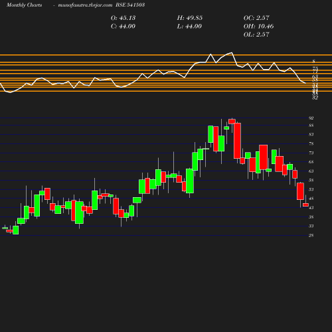The image size is (332, 332).
Task: Click the "BSE 541503" stock code
Action: 130,5
